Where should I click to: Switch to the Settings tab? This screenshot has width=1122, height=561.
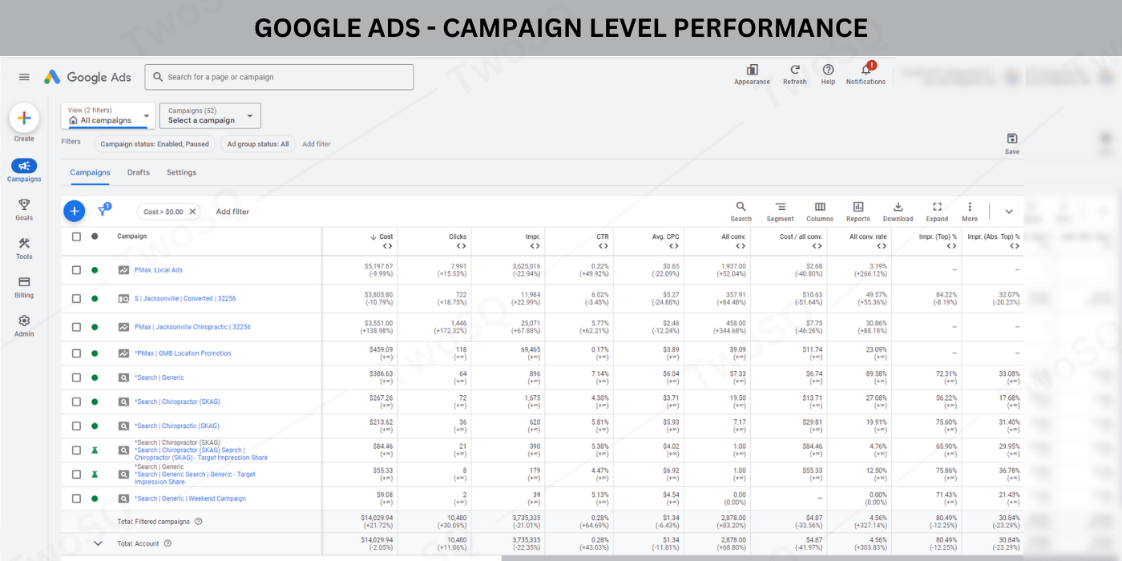(181, 172)
